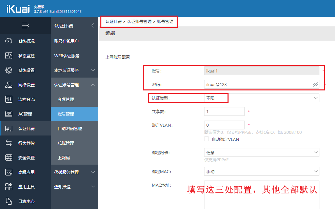Click the version text 3.7.8 x64 Build202311201048
Viewport: 335px width, 209px height.
coord(58,12)
